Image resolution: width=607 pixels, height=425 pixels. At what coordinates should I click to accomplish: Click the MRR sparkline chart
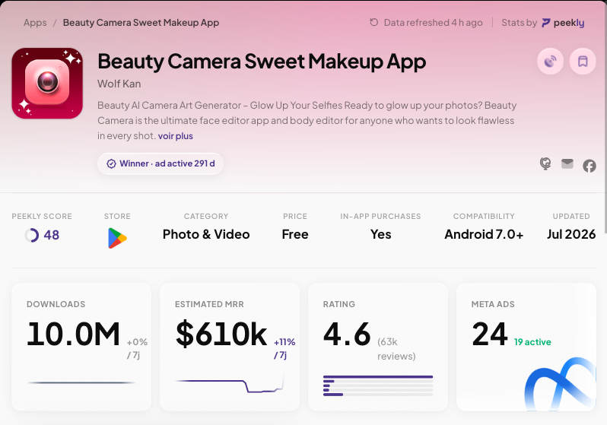(230, 384)
